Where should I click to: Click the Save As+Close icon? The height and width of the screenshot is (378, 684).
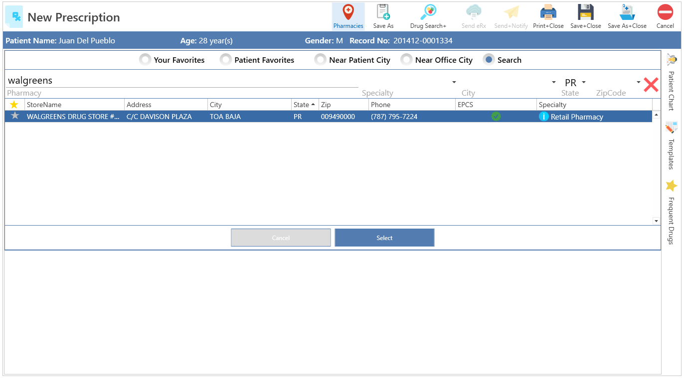(627, 16)
